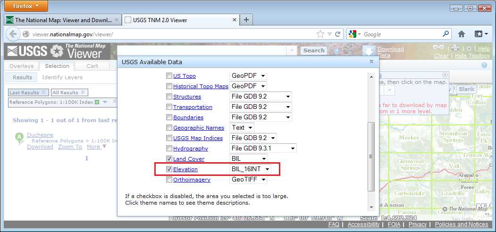Open the Cart tab
Image resolution: width=496 pixels, height=232 pixels.
[x=92, y=66]
